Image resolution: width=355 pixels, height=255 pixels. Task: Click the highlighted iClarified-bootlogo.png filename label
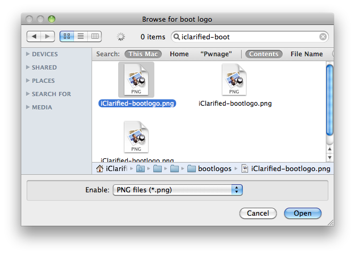(x=137, y=103)
